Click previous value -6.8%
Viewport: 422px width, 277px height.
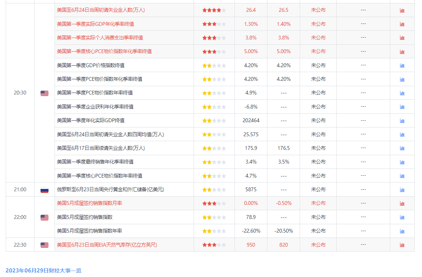point(251,107)
